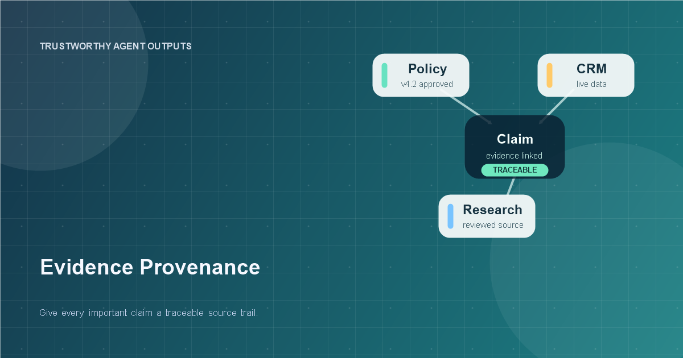Click the green color bar on Policy card
Viewport: 683px width, 358px height.
coord(384,75)
